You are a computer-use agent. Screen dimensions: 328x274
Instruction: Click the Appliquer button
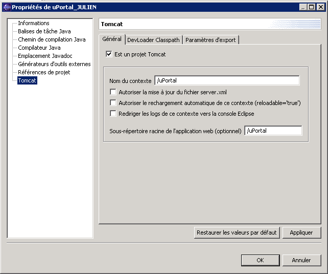tap(301, 233)
